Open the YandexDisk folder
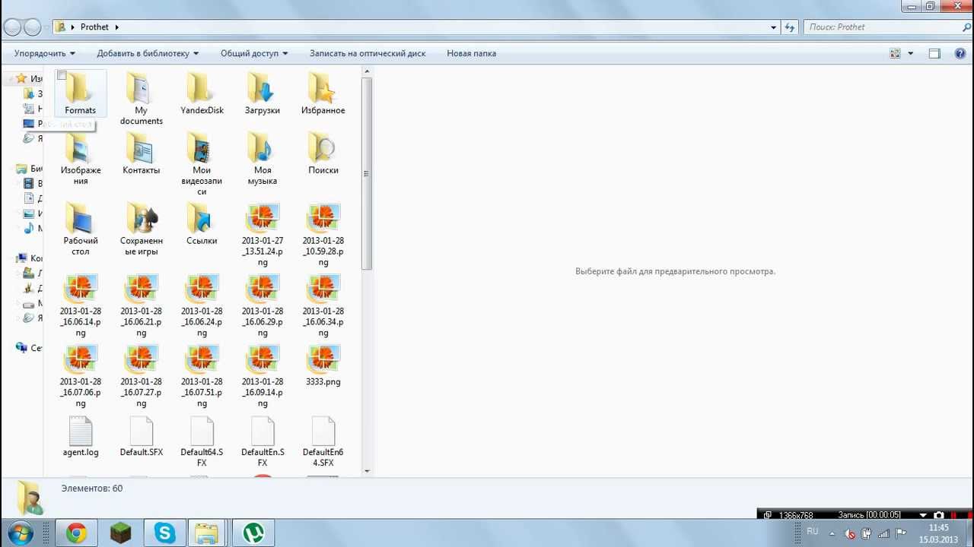This screenshot has height=547, width=974. click(x=202, y=93)
